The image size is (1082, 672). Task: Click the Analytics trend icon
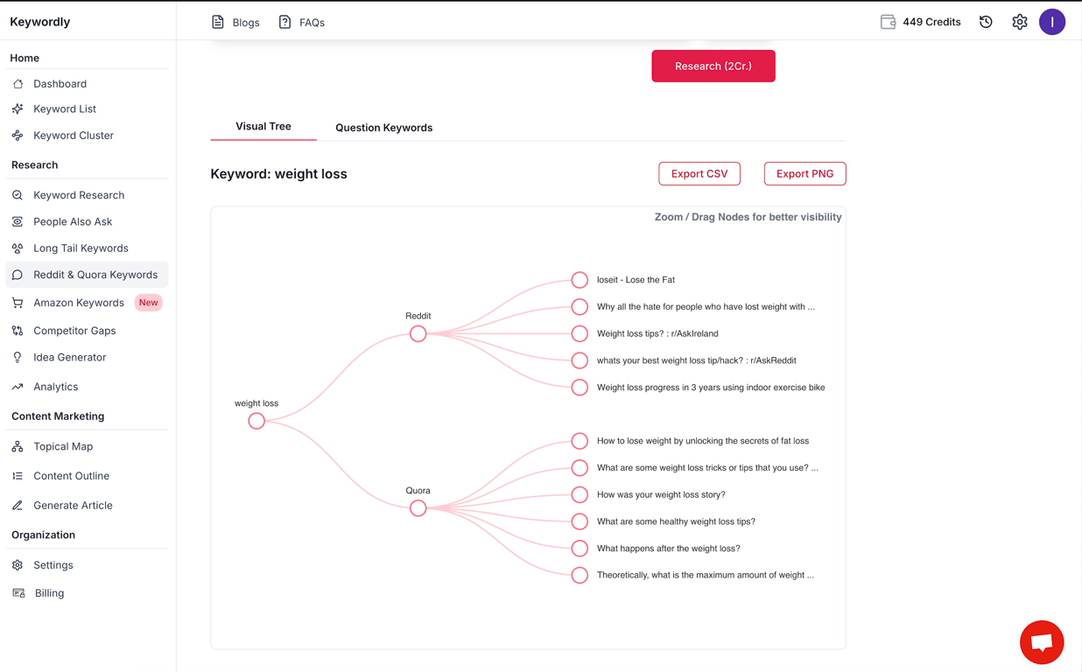click(x=17, y=386)
